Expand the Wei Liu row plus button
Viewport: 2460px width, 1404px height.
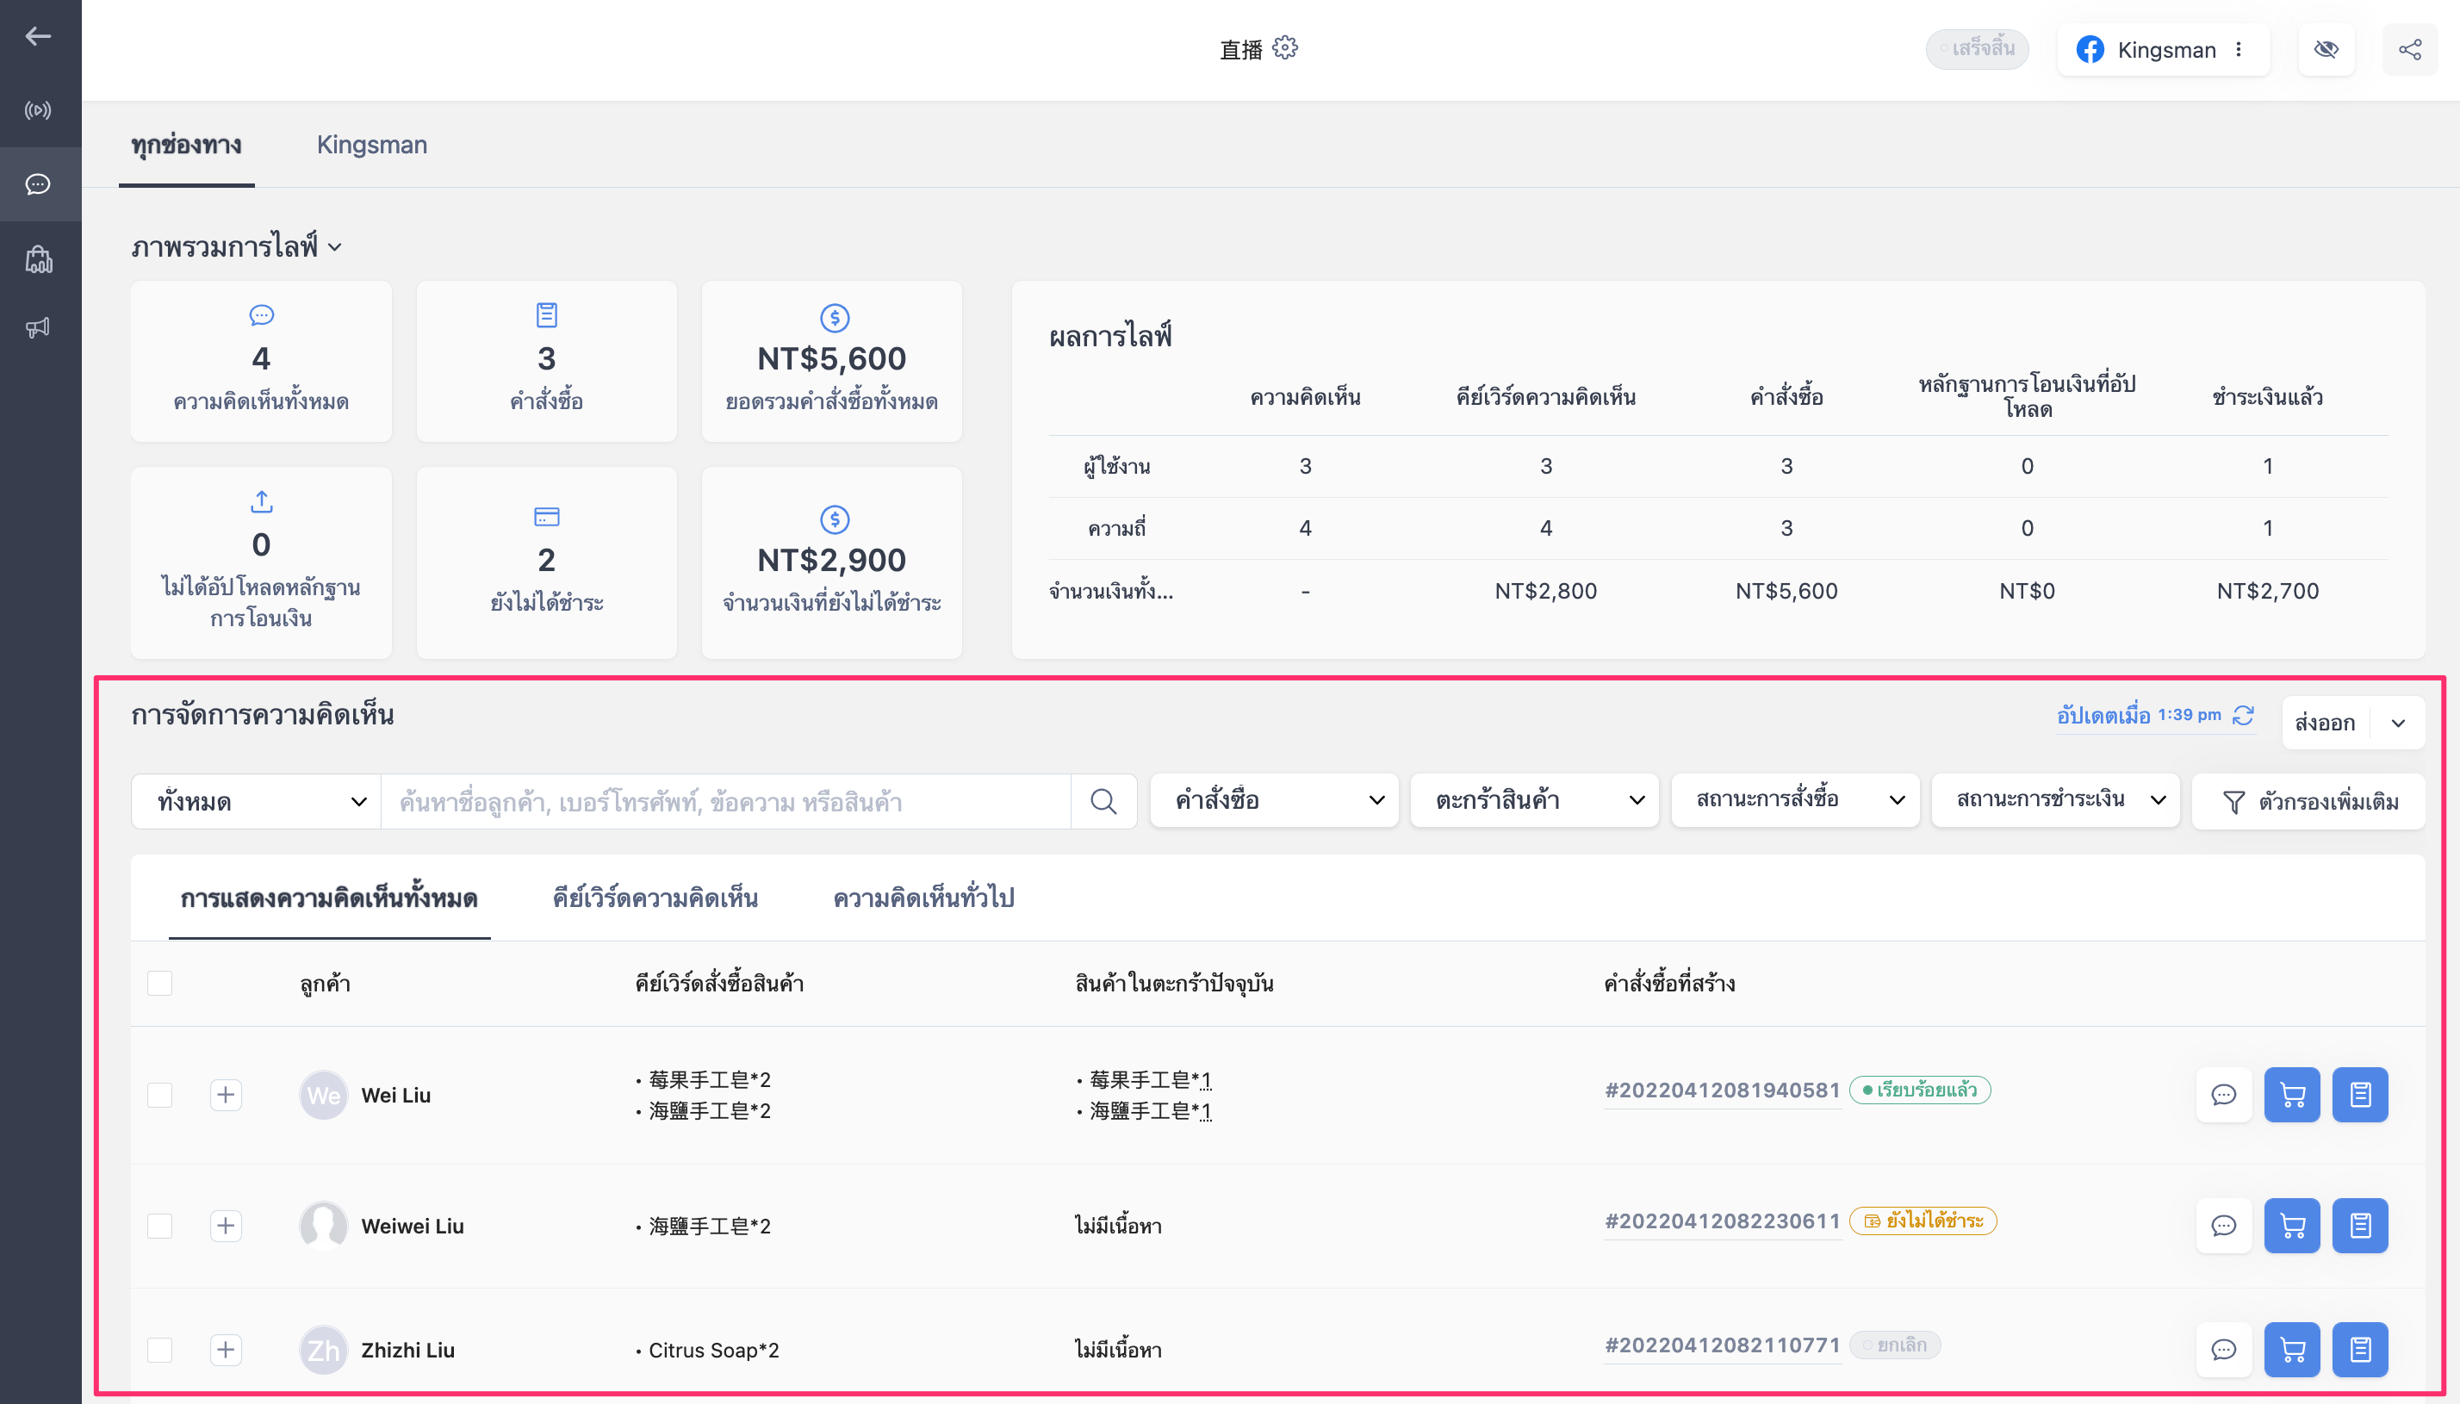click(226, 1096)
